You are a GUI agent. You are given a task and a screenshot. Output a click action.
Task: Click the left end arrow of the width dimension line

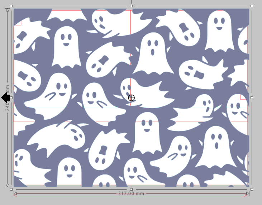(15, 194)
